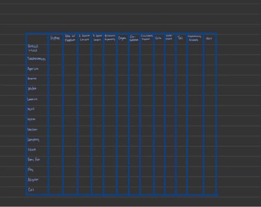Image resolution: width=261 pixels, height=207 pixels.
Task: Click the "Gills" column header
Action: point(158,38)
